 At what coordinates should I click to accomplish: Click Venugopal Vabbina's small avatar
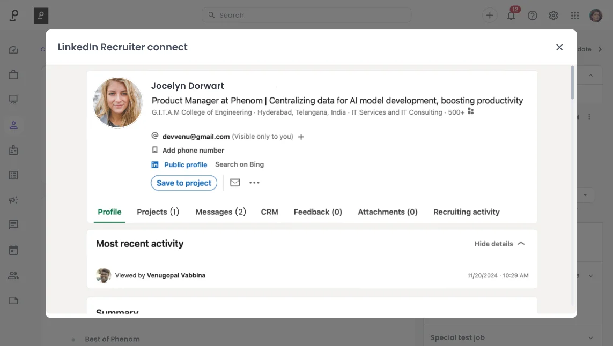[x=104, y=275]
